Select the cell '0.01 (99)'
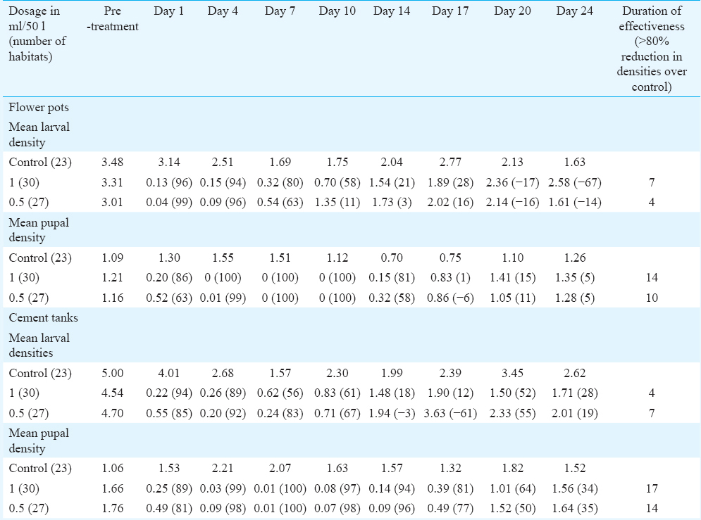 click(x=223, y=298)
